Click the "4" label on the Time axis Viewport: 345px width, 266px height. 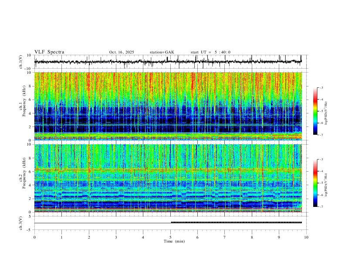[143, 237]
